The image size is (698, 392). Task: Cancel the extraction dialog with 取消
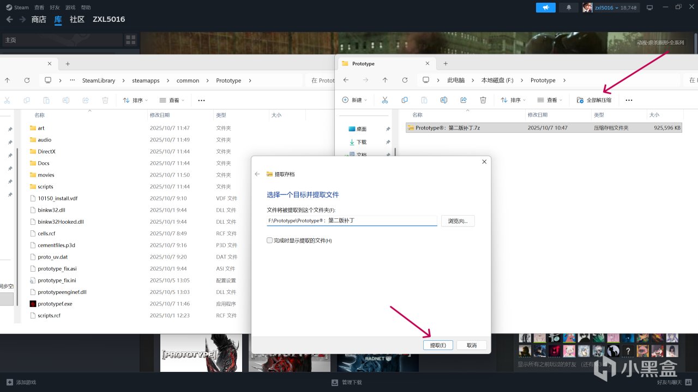(472, 345)
